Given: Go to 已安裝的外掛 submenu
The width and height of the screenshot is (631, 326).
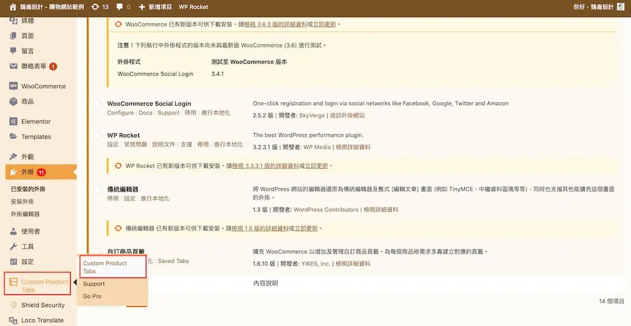Looking at the screenshot, I should click(x=28, y=189).
